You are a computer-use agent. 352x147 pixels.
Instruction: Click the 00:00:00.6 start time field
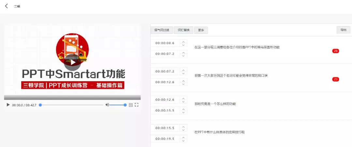pyautogui.click(x=165, y=43)
